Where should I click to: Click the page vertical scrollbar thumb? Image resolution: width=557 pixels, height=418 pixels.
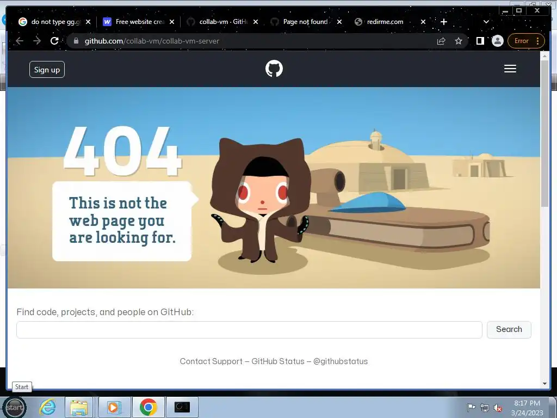coord(544,133)
